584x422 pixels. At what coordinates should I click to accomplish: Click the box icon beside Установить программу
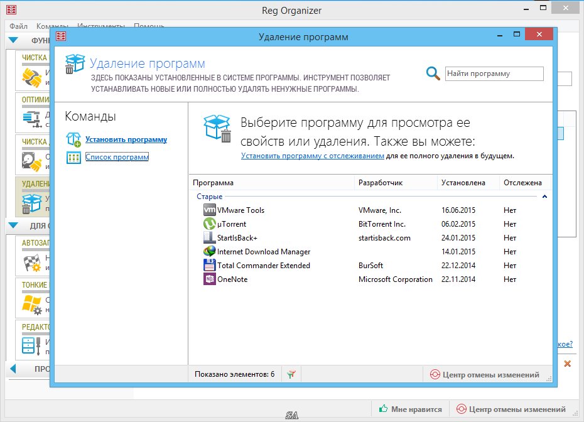[73, 139]
